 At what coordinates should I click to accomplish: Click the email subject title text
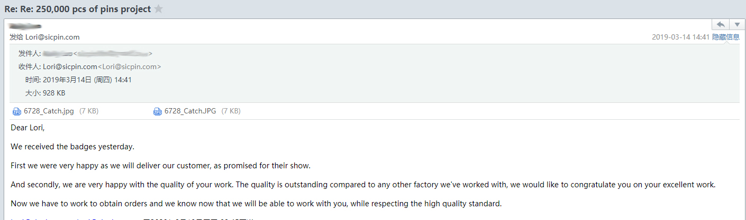(x=77, y=9)
